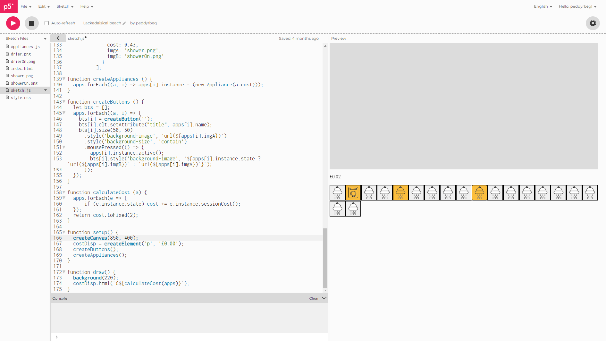The image size is (606, 341).
Task: Edit sketch name with pencil icon
Action: (124, 23)
